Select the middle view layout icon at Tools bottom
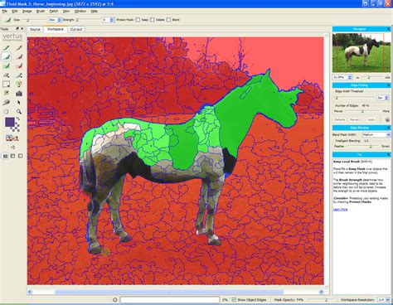Screen dimensions: 393x305 (12, 156)
